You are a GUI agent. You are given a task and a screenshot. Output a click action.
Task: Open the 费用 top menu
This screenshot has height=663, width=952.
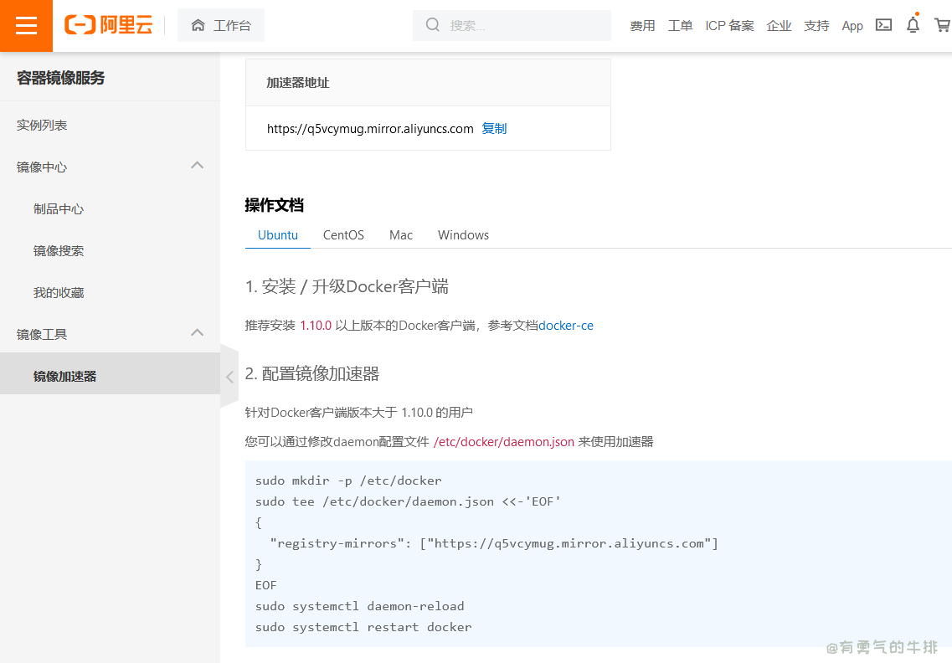point(642,26)
